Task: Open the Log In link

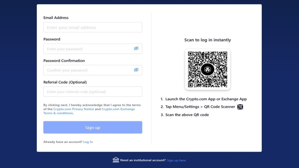Action: (x=88, y=142)
